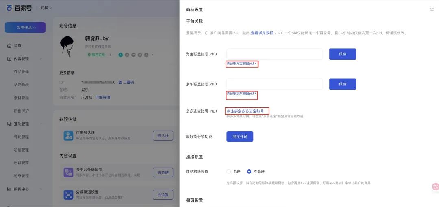Open 评论管理 in sidebar
The image size is (439, 207).
tap(22, 137)
